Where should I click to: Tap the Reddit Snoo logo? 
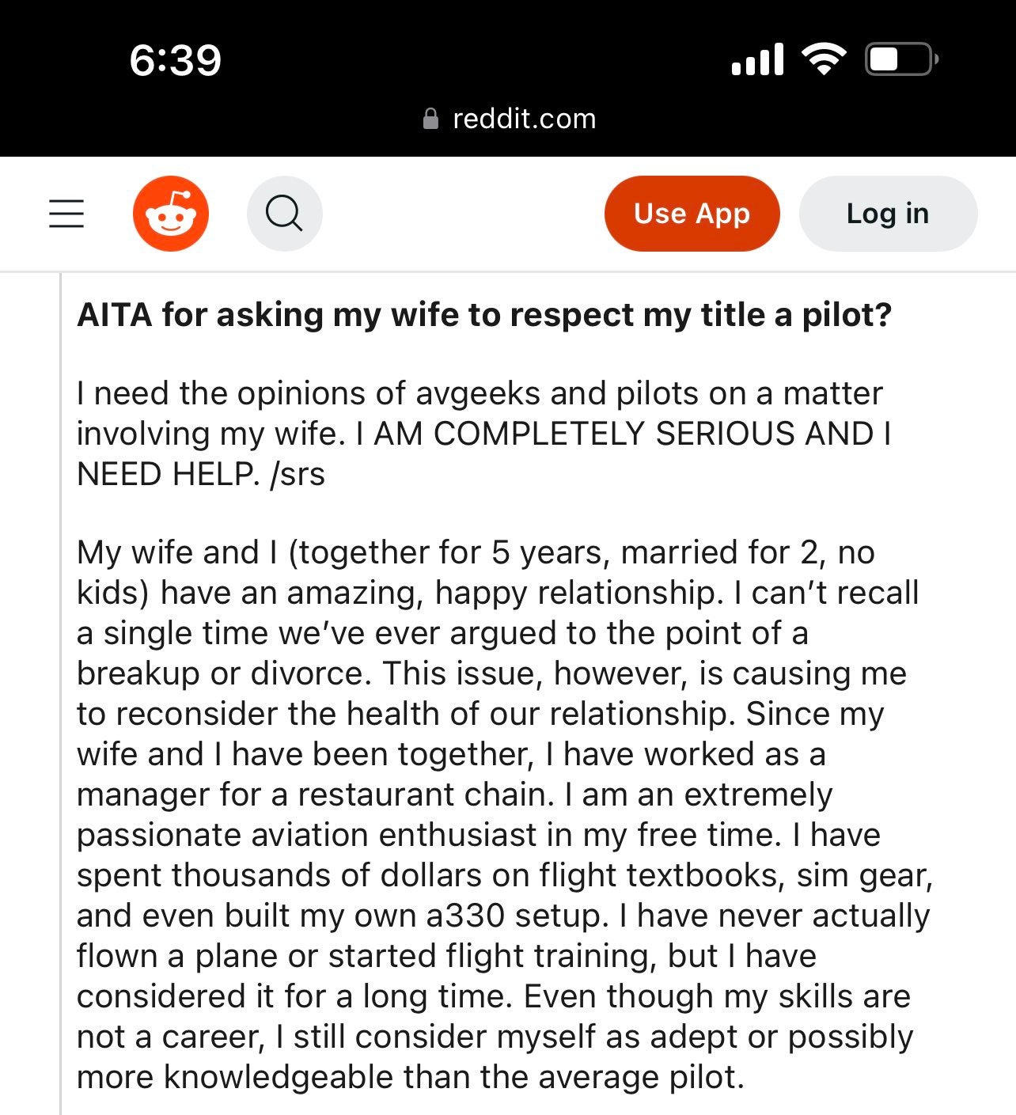(x=171, y=214)
